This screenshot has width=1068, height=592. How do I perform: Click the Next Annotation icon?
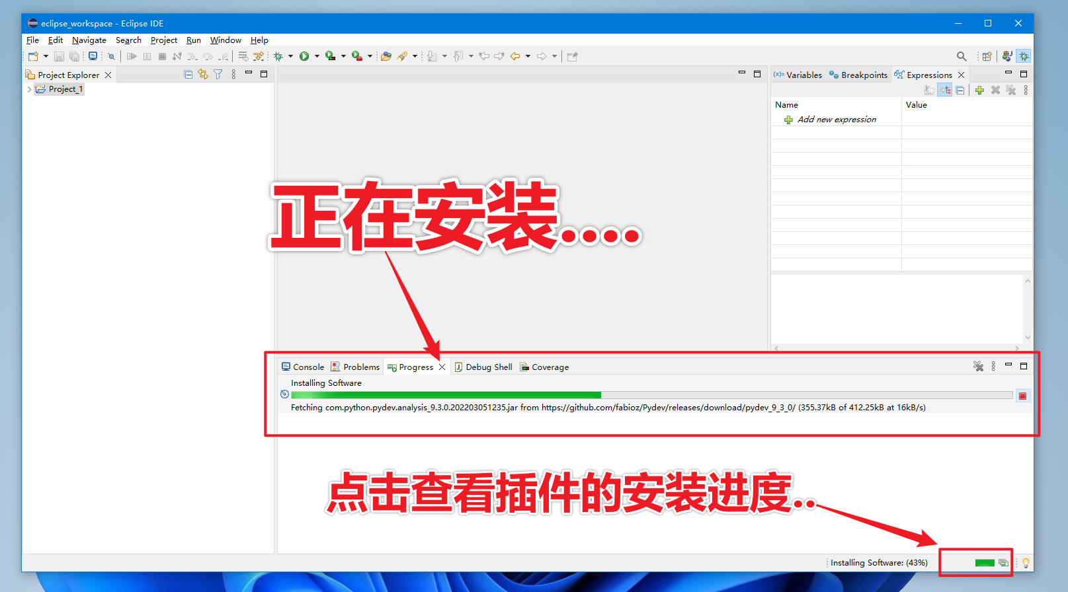click(x=432, y=56)
